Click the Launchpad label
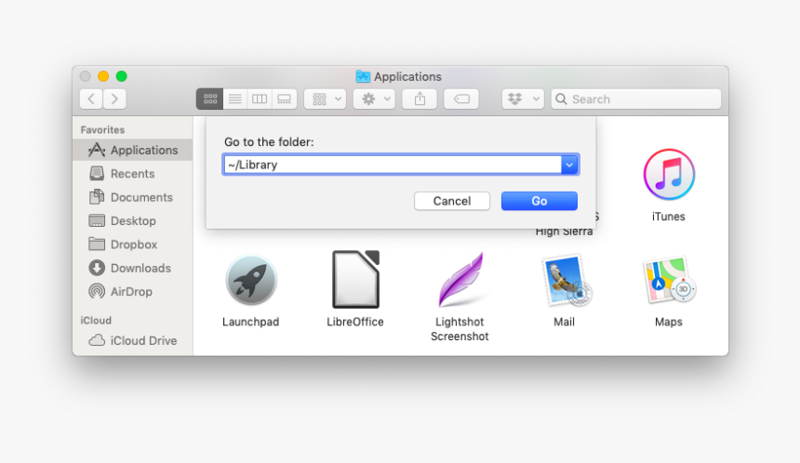The height and width of the screenshot is (463, 800). point(250,322)
